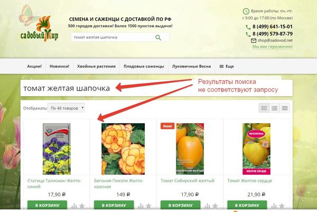Screen dimensions: 317x212
Task: Click the green magnifier search icon
Action: (158, 37)
